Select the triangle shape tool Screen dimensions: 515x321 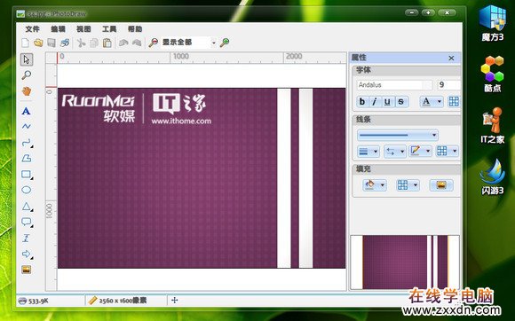click(27, 207)
